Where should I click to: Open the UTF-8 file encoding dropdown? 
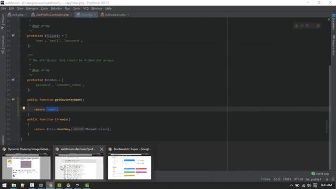(299, 179)
